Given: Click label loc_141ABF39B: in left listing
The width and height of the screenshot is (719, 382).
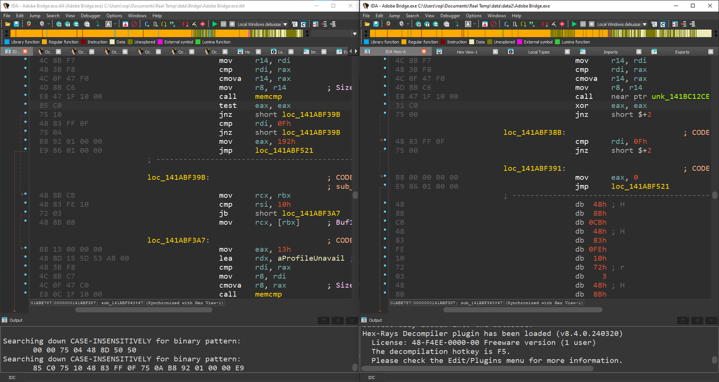Looking at the screenshot, I should [x=178, y=178].
